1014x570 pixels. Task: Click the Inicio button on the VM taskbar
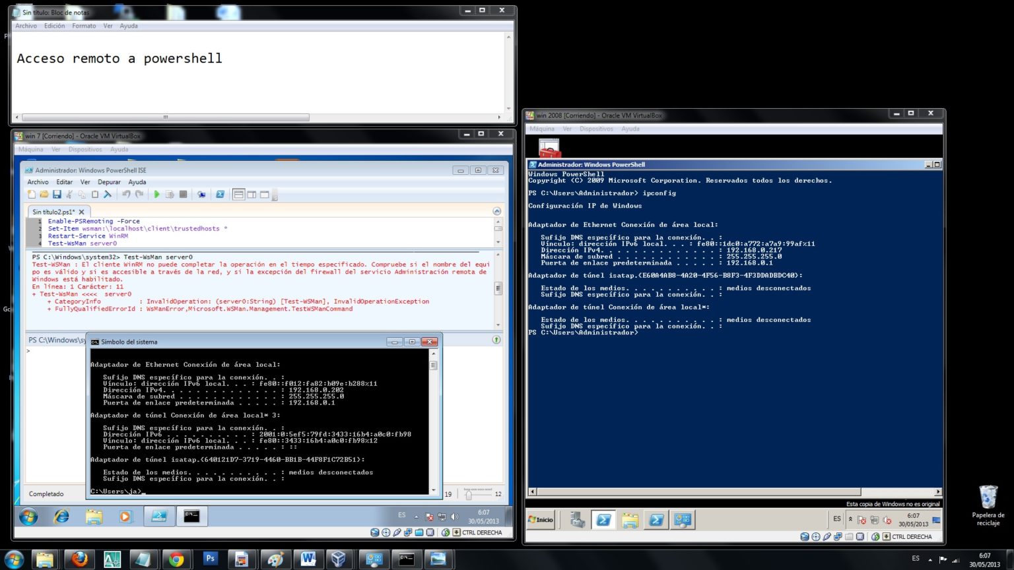(541, 520)
